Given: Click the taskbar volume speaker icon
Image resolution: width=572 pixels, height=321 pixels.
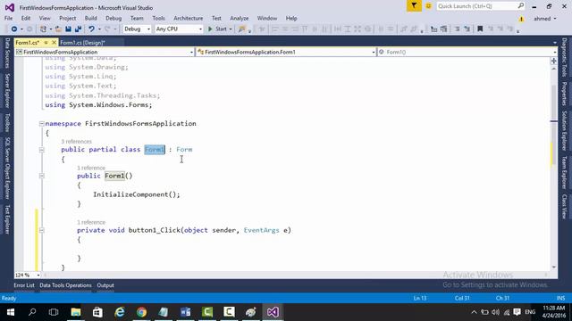Looking at the screenshot, I should pos(495,312).
